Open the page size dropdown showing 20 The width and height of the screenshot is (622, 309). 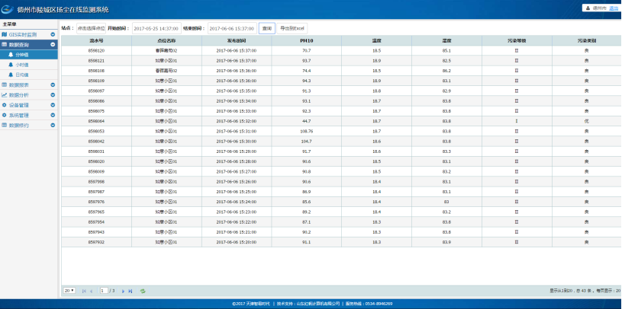pyautogui.click(x=69, y=291)
